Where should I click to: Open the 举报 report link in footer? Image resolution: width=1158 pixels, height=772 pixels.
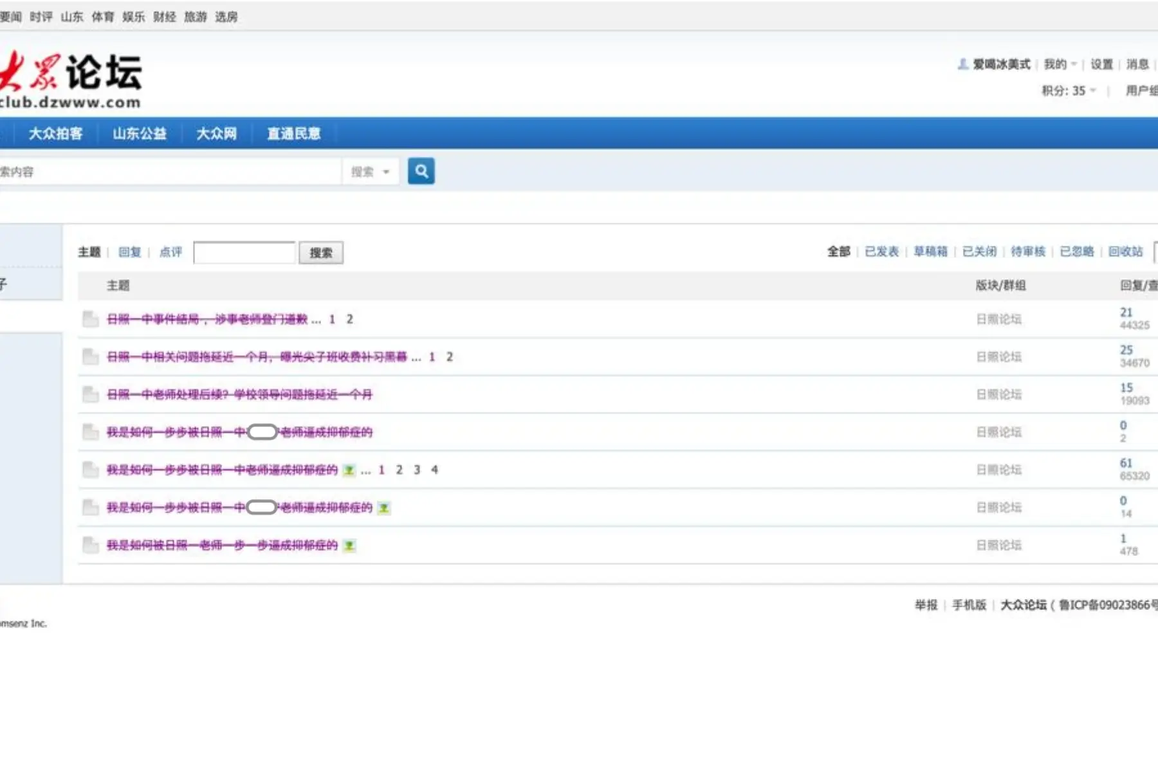click(x=926, y=605)
